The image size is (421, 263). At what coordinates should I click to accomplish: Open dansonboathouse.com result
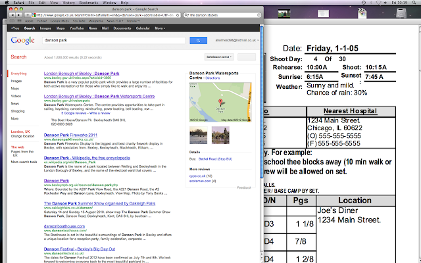pos(64,226)
